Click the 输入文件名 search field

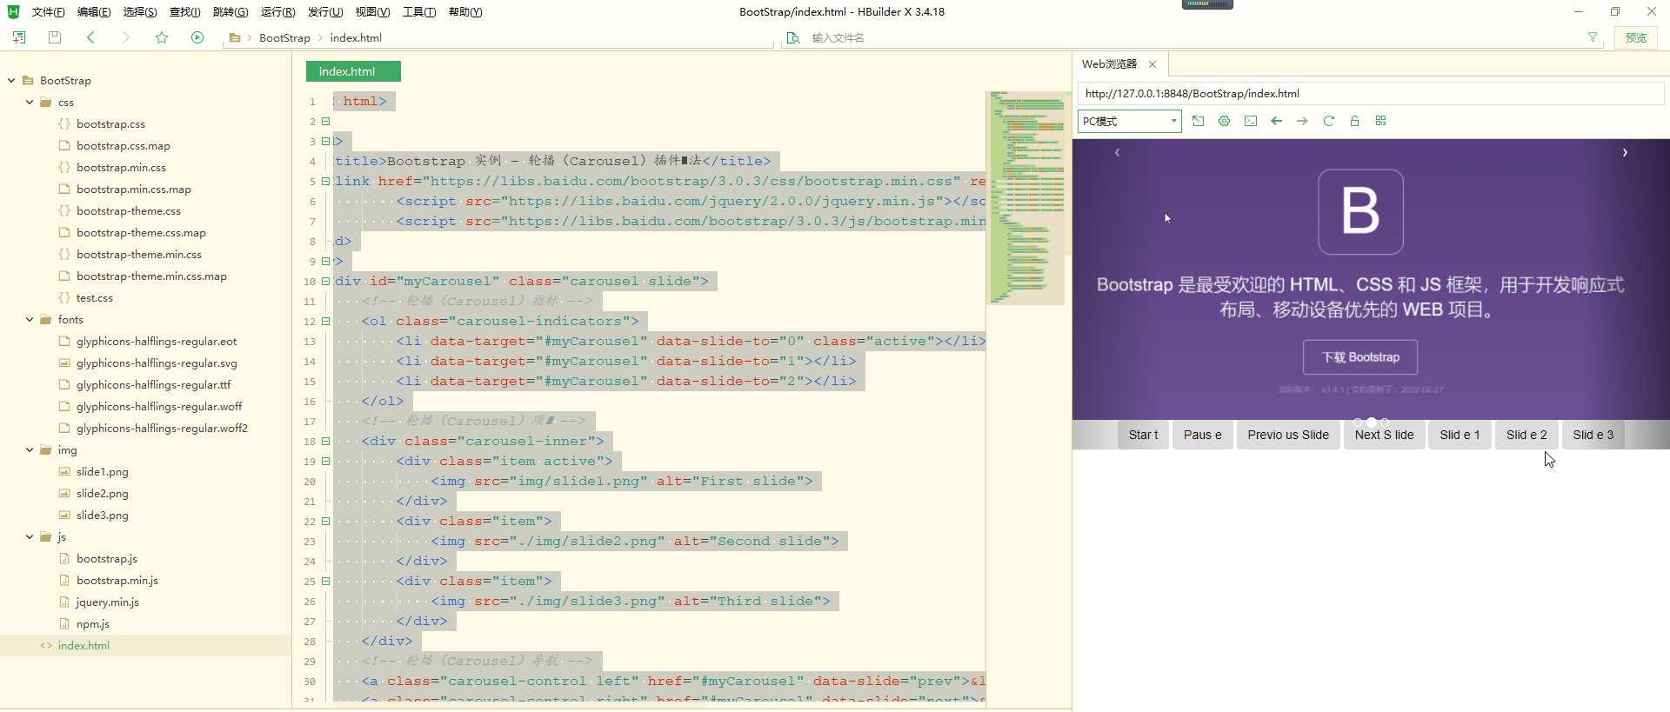click(1192, 37)
